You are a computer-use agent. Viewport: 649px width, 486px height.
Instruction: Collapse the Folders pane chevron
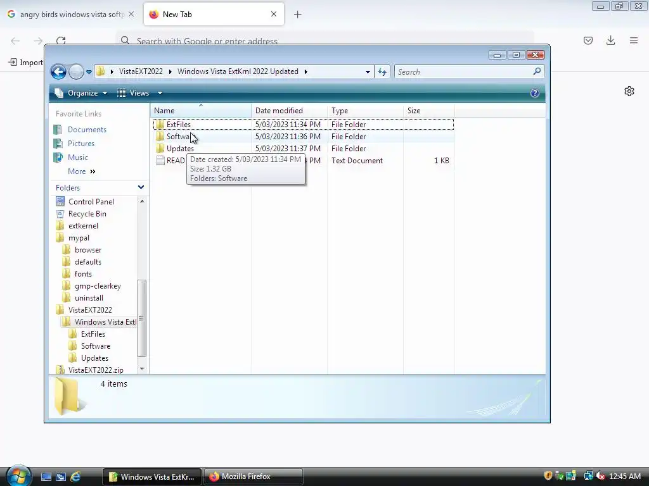point(141,187)
